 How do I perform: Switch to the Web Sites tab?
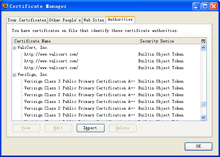[94, 20]
